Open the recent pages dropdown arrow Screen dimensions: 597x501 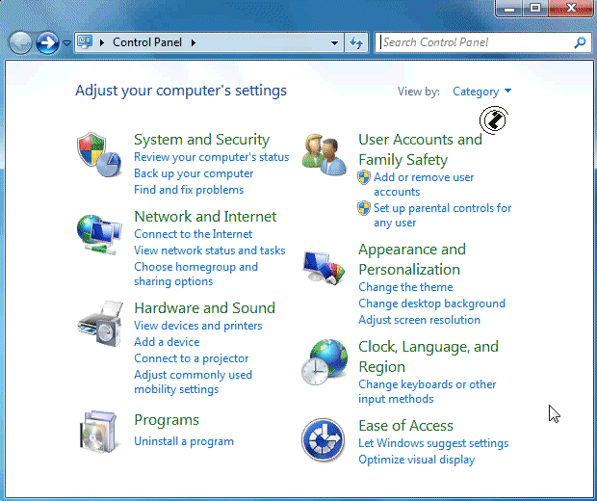[66, 42]
